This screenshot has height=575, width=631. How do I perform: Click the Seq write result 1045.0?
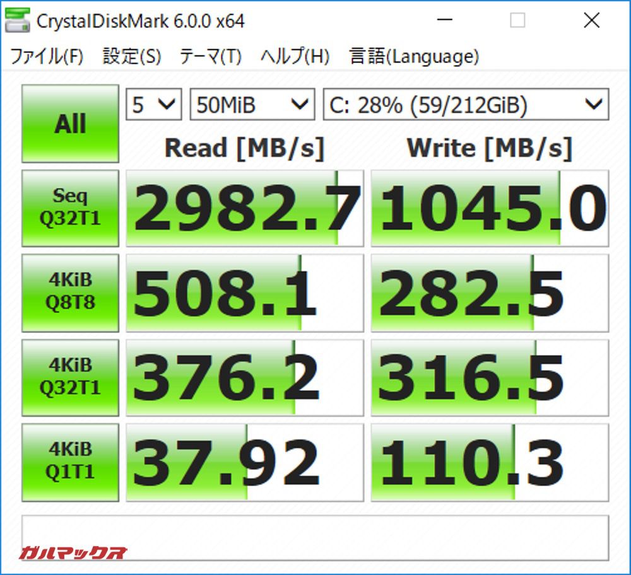pyautogui.click(x=490, y=208)
